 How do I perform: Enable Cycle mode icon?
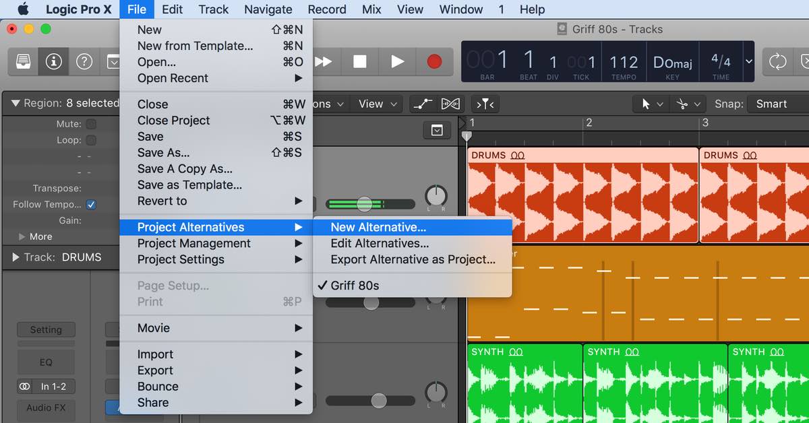[777, 61]
